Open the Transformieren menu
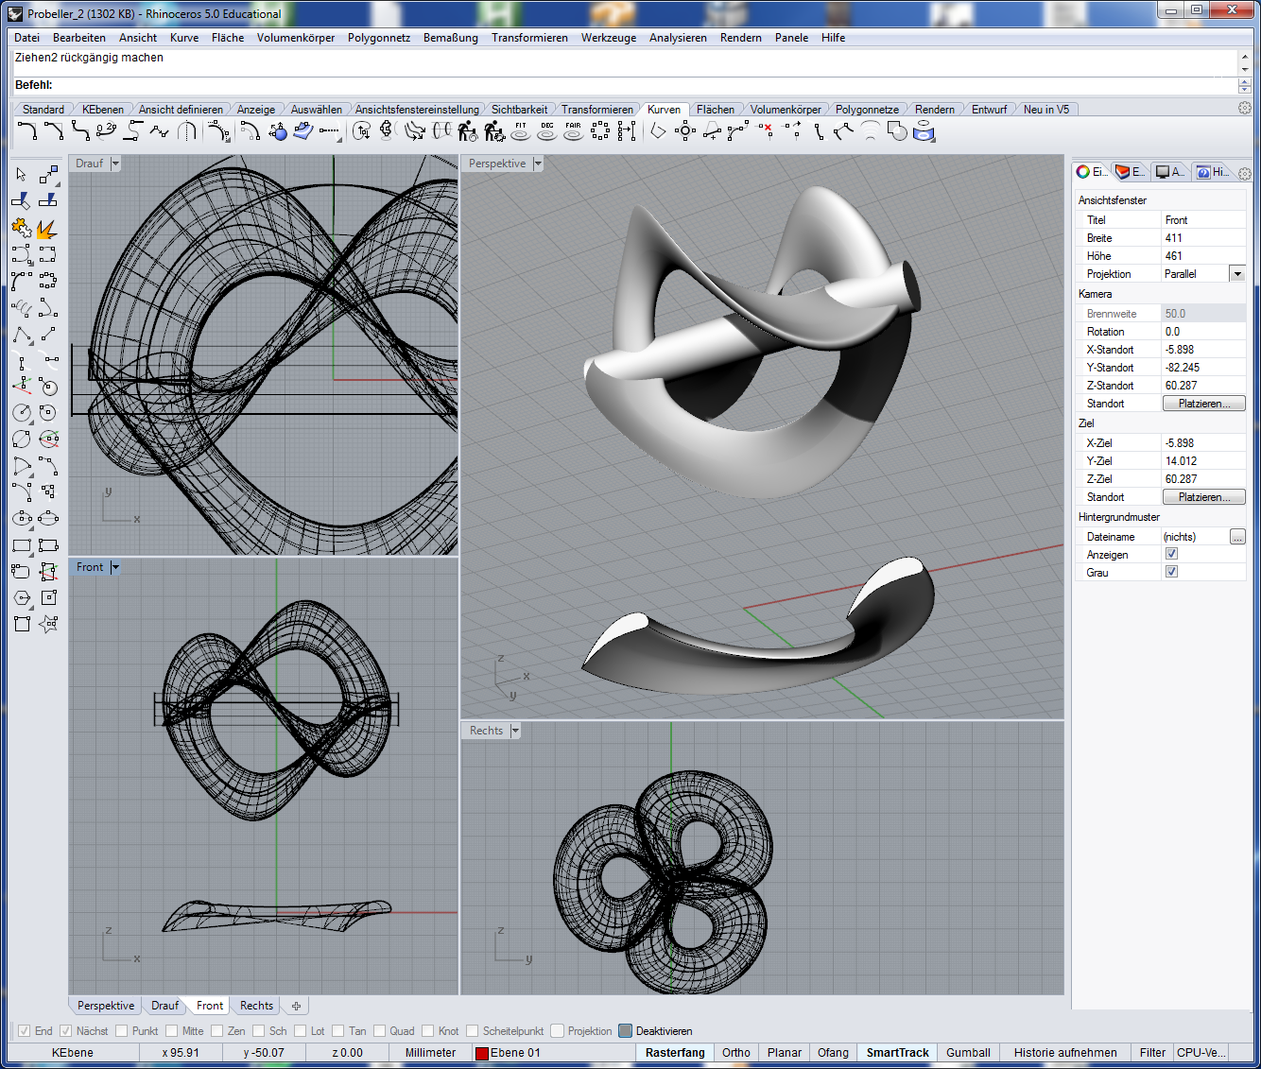Viewport: 1261px width, 1069px height. tap(529, 38)
